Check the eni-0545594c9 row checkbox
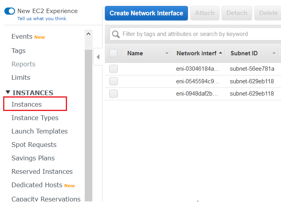 pos(114,81)
